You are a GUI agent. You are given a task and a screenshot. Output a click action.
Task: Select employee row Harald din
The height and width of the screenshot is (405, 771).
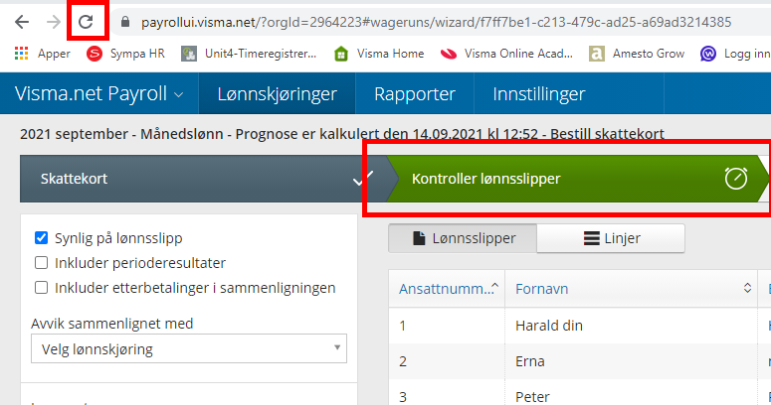tap(580, 326)
